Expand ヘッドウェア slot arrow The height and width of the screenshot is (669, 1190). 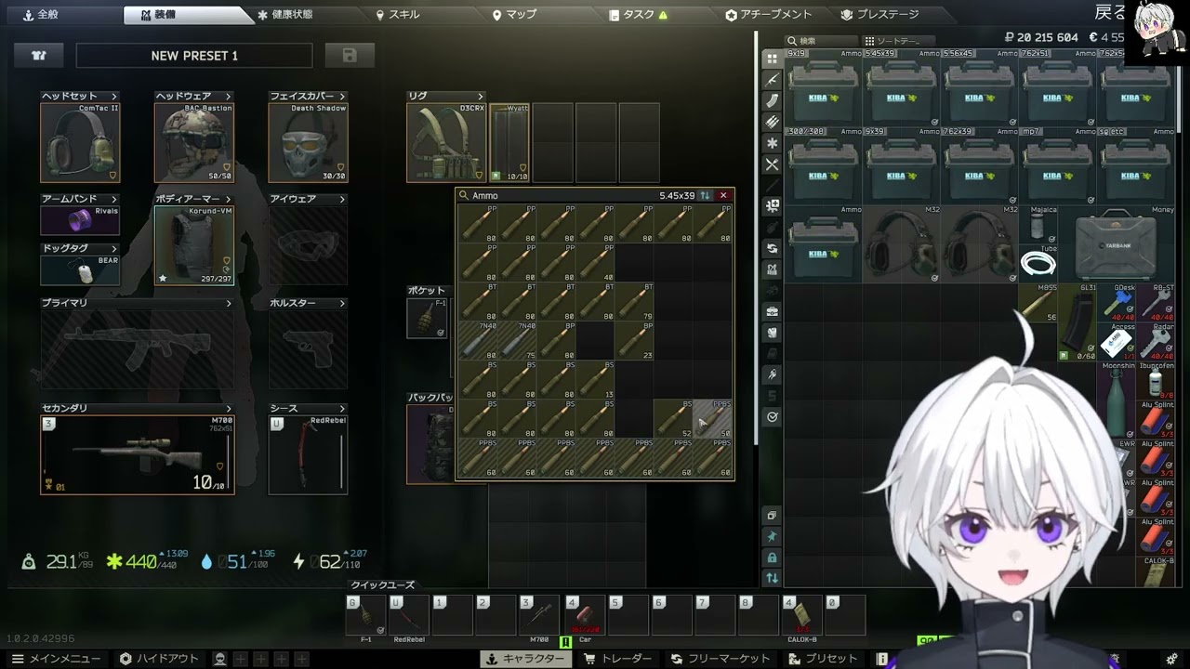(x=228, y=97)
